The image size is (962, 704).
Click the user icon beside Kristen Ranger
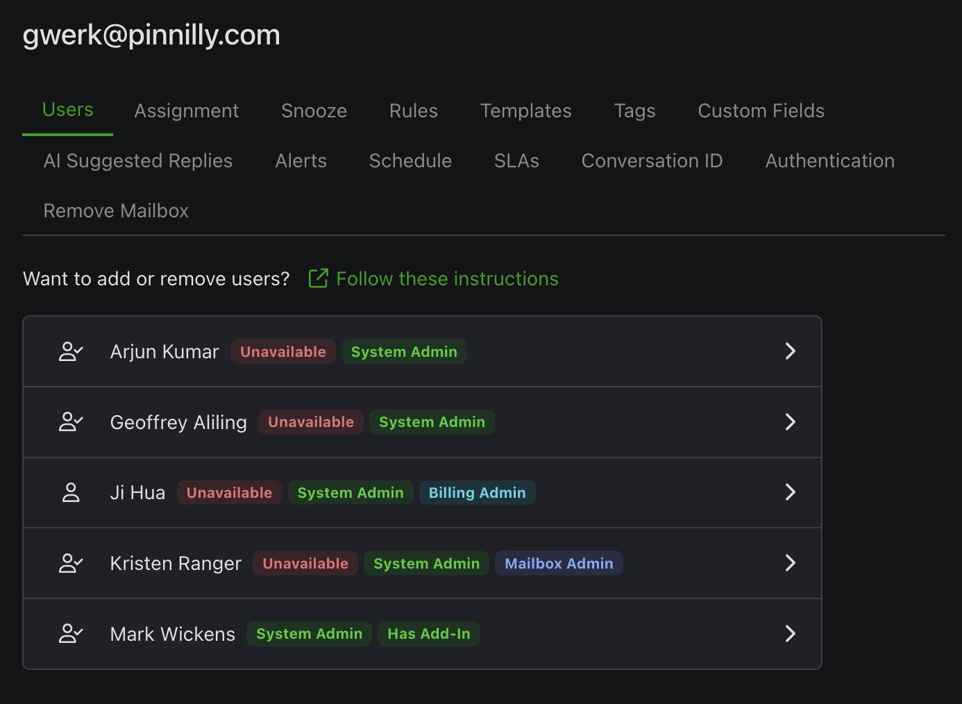coord(71,563)
